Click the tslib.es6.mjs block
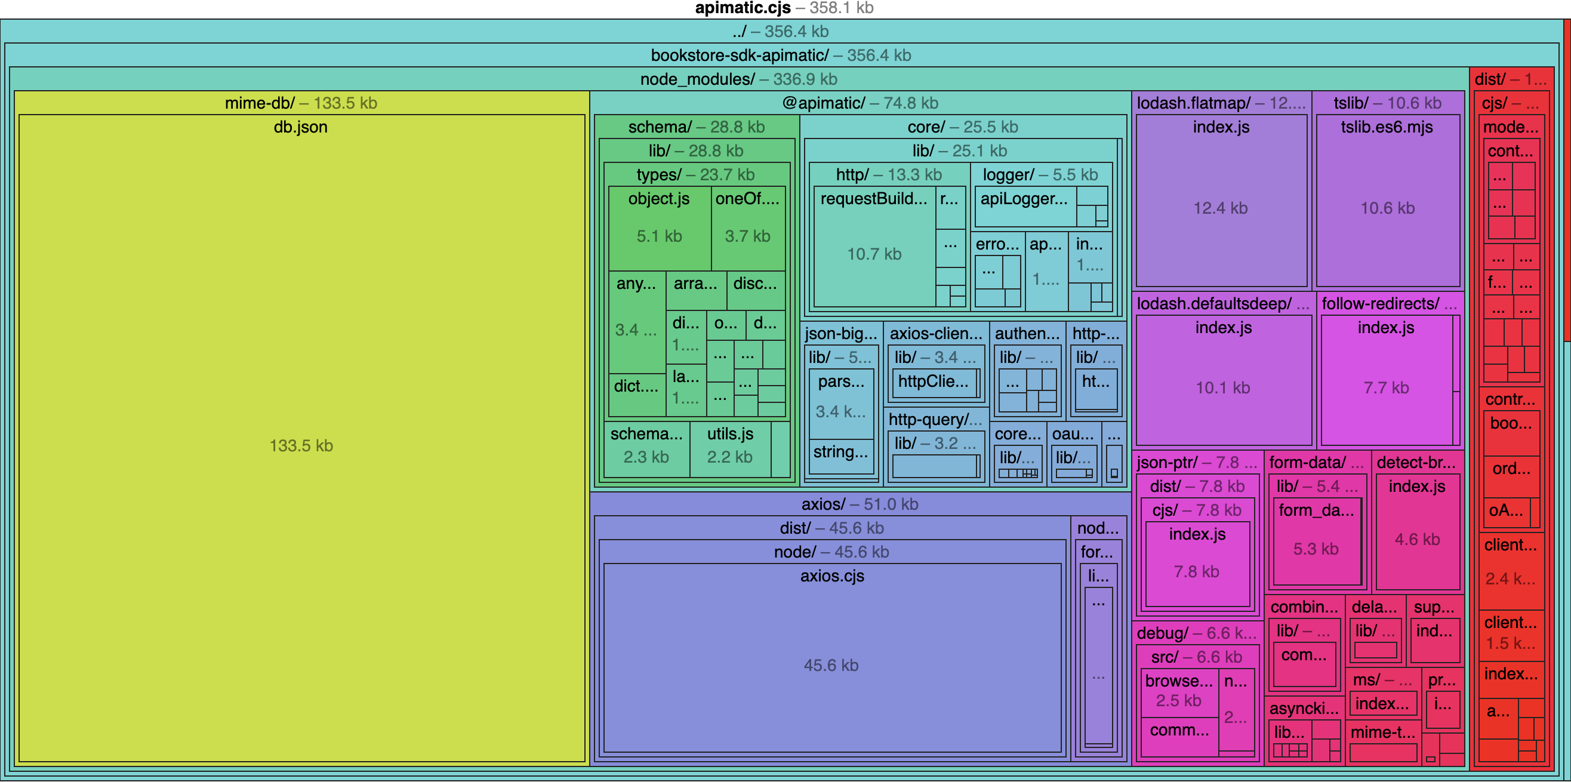The height and width of the screenshot is (782, 1571). [x=1387, y=207]
